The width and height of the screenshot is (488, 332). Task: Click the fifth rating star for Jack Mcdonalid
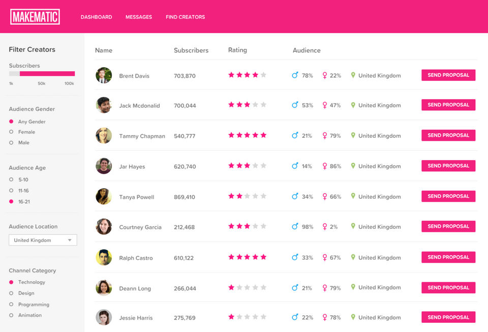(x=263, y=105)
